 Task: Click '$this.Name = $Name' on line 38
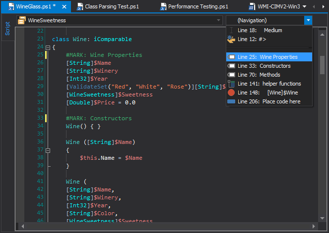[x=111, y=158]
